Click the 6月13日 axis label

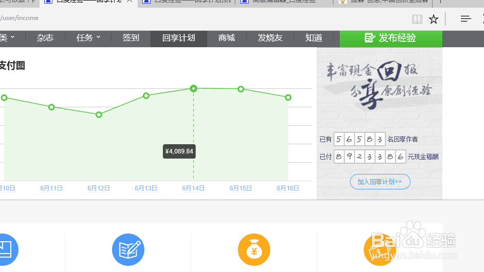(x=146, y=188)
